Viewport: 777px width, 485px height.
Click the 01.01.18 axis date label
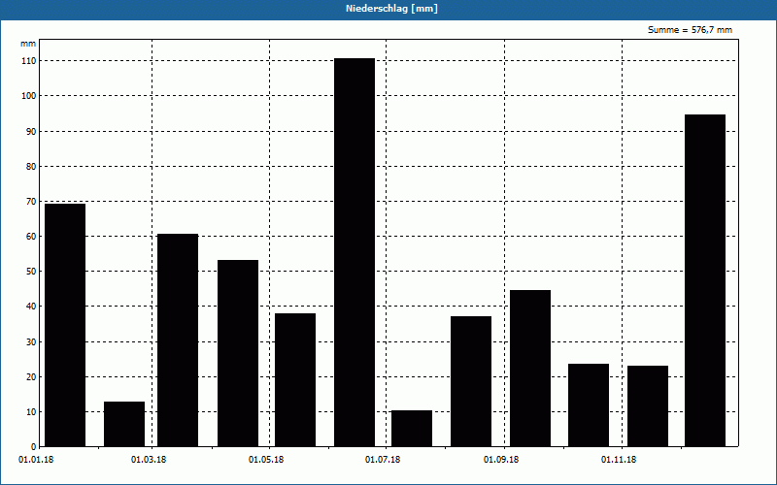pyautogui.click(x=36, y=460)
